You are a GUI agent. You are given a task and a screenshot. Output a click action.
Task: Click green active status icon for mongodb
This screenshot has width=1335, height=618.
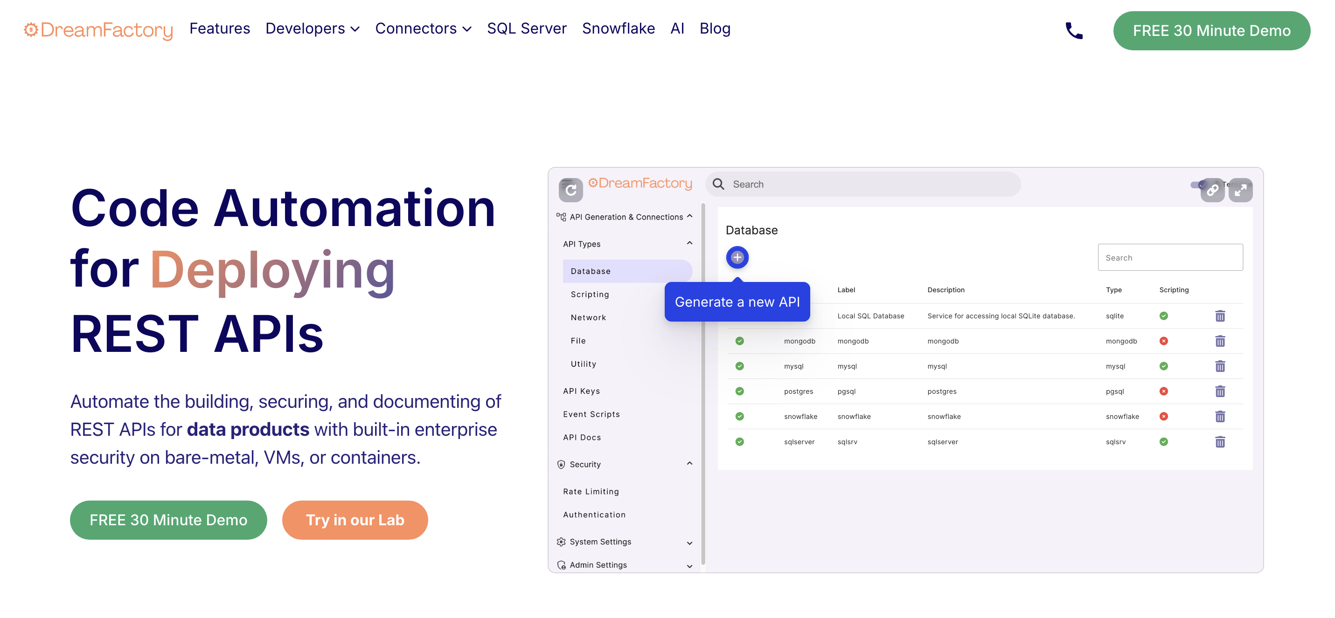739,341
